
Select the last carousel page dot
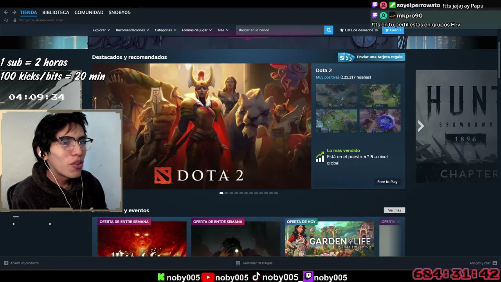[276, 193]
